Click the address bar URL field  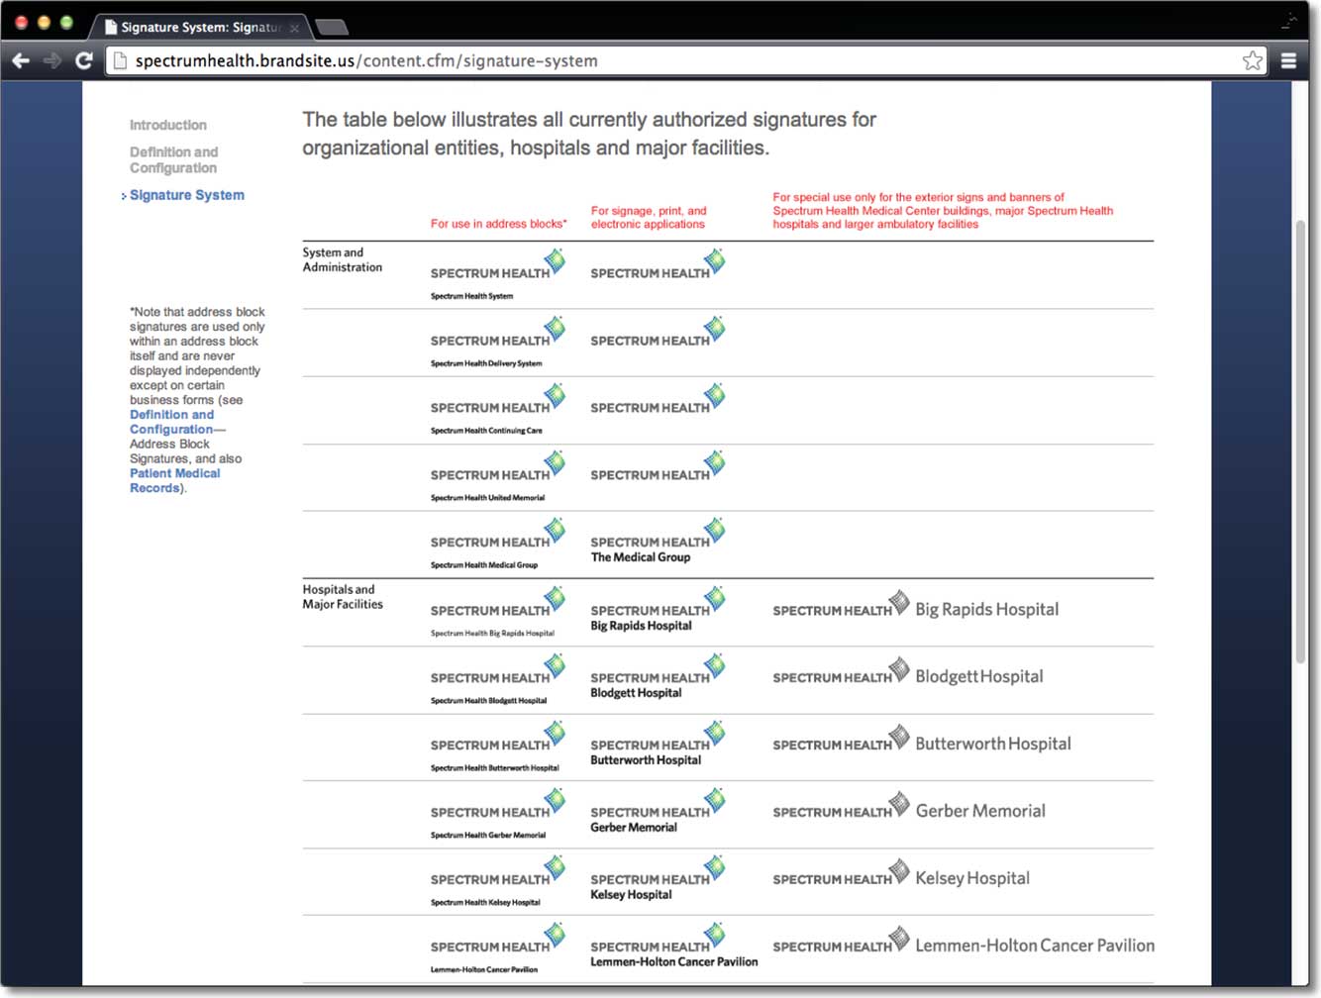coord(683,60)
